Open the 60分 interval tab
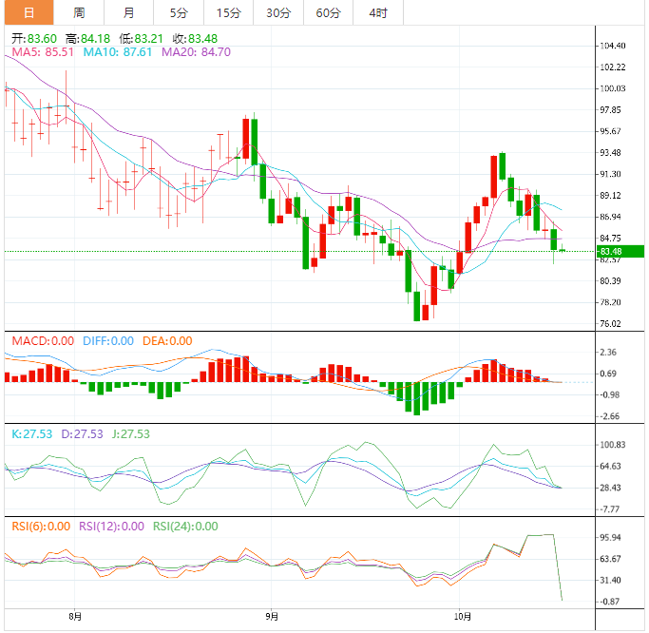The width and height of the screenshot is (649, 633). pos(328,12)
